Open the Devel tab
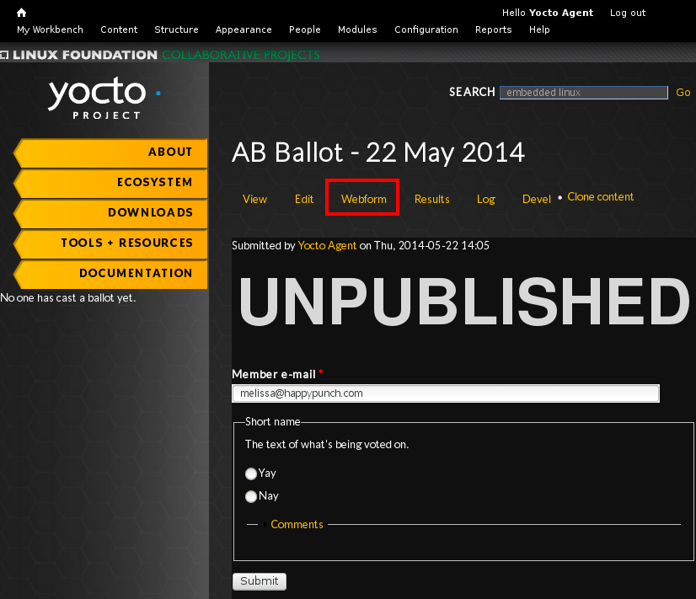 click(536, 199)
